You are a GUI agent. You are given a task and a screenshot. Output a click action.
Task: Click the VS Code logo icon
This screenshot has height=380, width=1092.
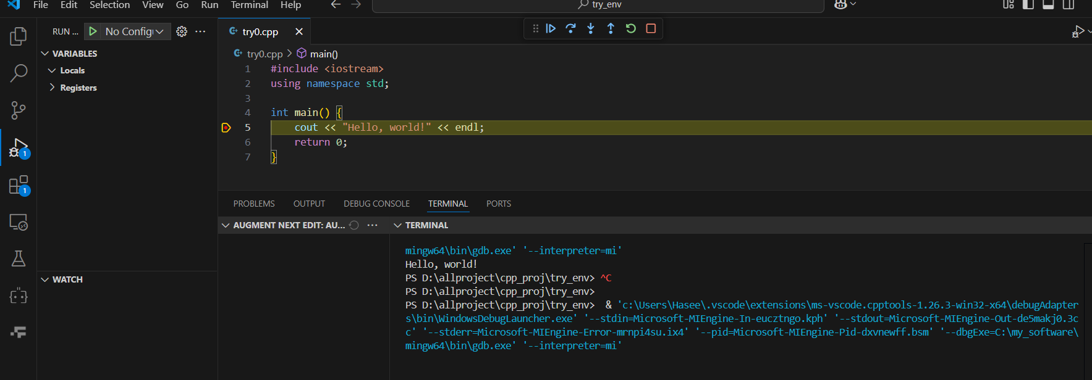pos(14,4)
